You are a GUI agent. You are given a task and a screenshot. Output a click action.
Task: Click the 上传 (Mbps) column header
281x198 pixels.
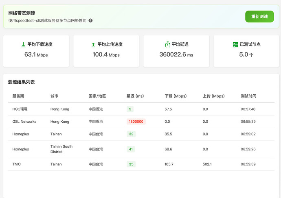(214, 96)
